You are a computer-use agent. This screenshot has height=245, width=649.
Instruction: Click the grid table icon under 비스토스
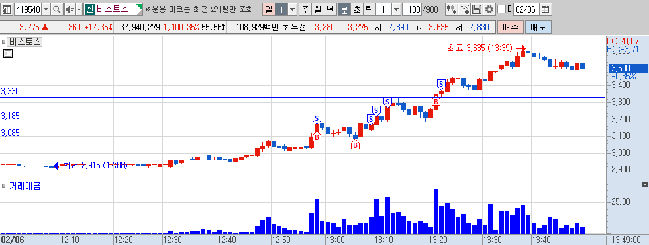[x=7, y=53]
